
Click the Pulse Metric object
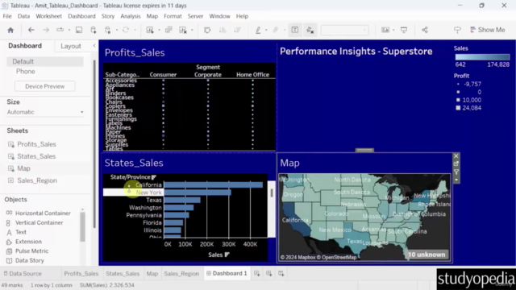(x=31, y=251)
